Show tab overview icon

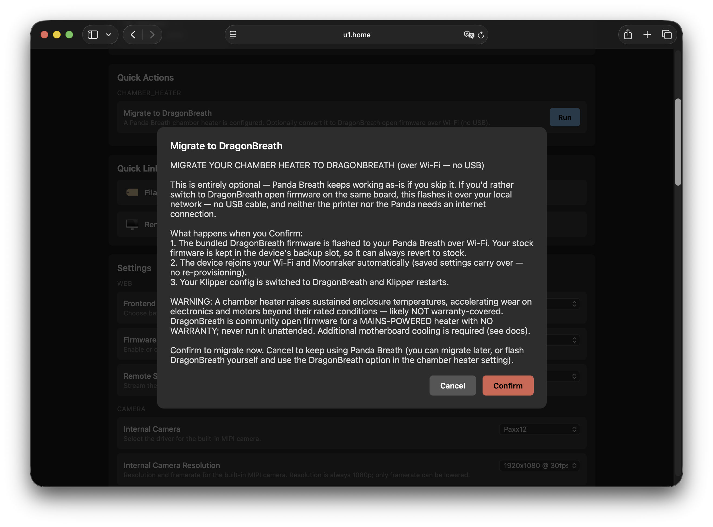point(667,34)
